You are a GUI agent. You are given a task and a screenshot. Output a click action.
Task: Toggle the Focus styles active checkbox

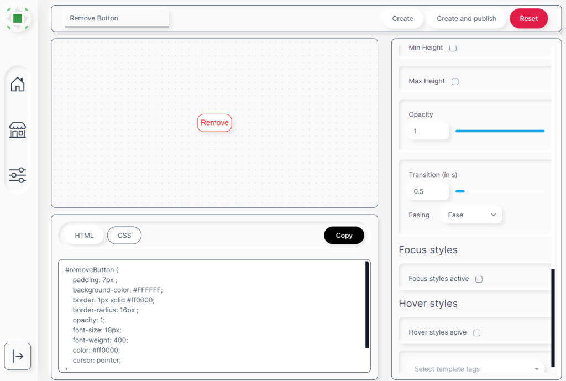(x=479, y=279)
